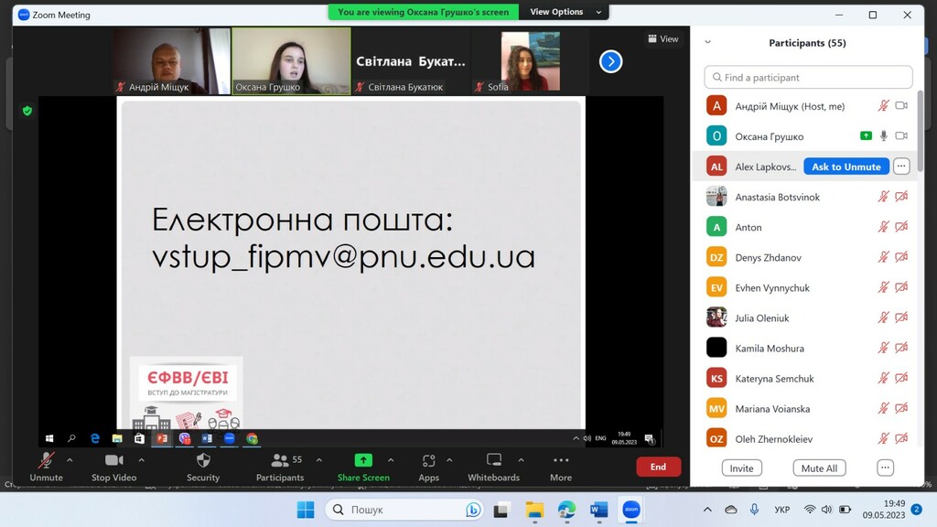Expand the View Options dropdown
Image resolution: width=937 pixels, height=527 pixels.
pos(567,12)
